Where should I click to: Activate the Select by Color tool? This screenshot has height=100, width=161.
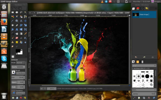tap(13, 17)
